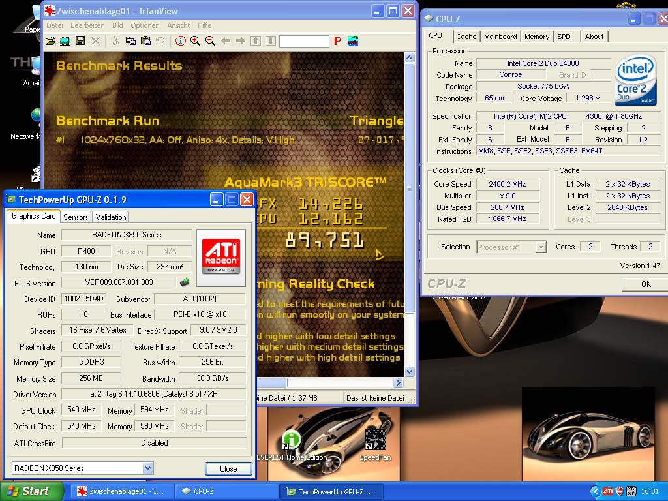Click the Bandwidth 38.0 GB/s value
The height and width of the screenshot is (501, 668).
(212, 378)
